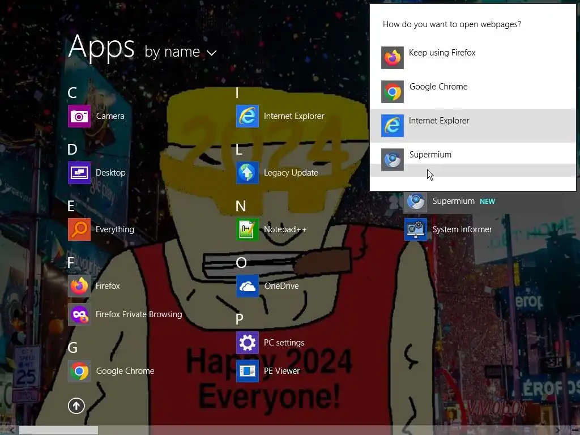Launch the Legacy Update icon
580x435 pixels.
pos(248,173)
